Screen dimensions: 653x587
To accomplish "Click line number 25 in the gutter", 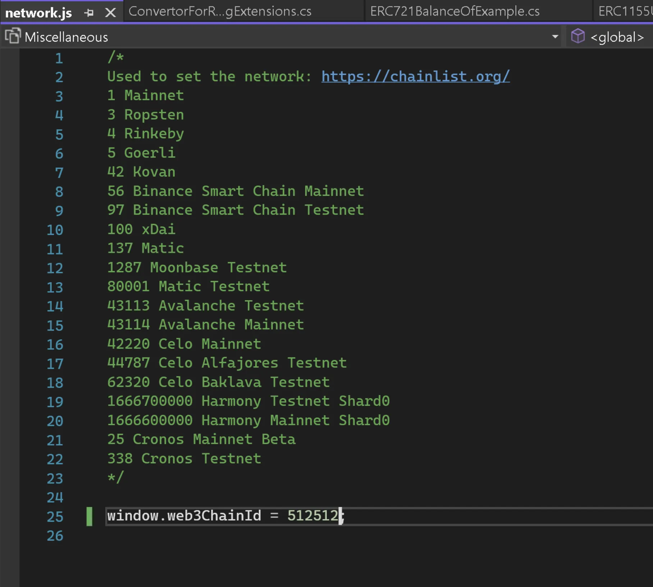I will pyautogui.click(x=55, y=517).
